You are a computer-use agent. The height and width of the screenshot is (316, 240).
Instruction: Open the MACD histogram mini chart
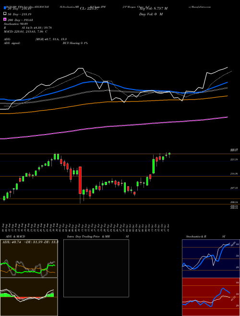pos(29,297)
